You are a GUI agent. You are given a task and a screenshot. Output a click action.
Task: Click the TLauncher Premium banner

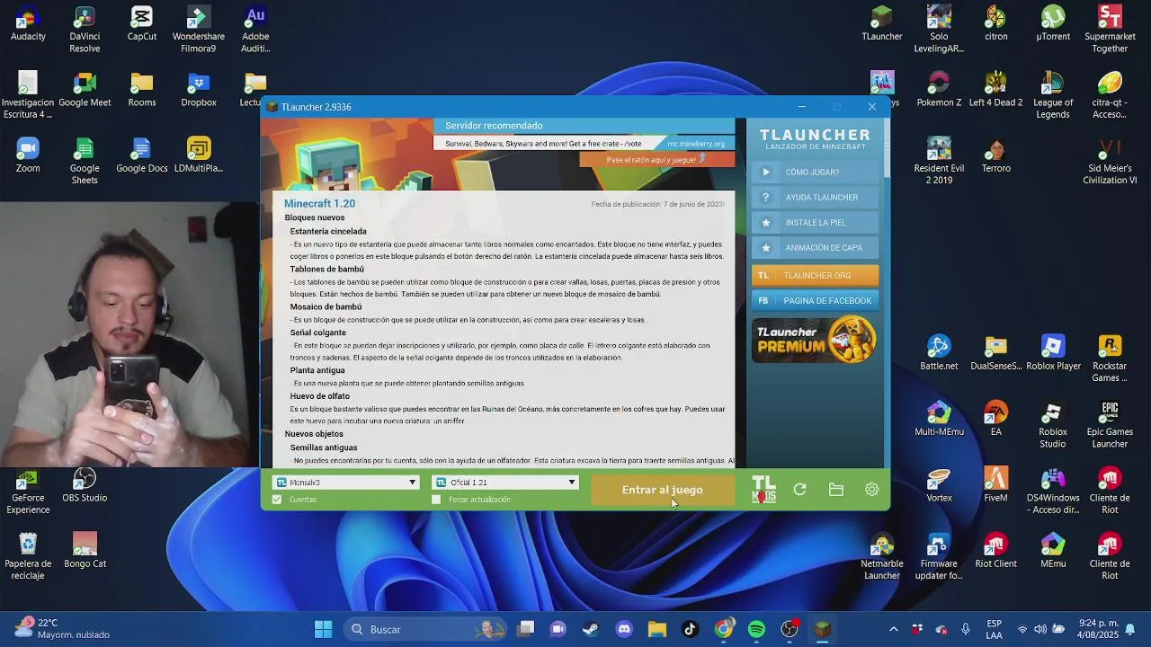(x=815, y=341)
